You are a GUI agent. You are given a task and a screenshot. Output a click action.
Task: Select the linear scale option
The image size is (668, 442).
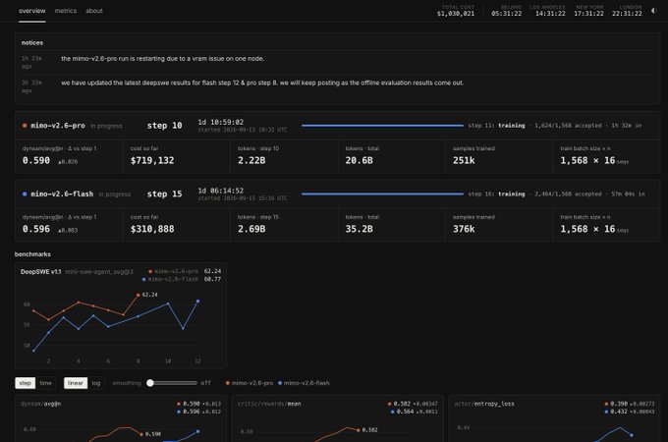pyautogui.click(x=76, y=383)
